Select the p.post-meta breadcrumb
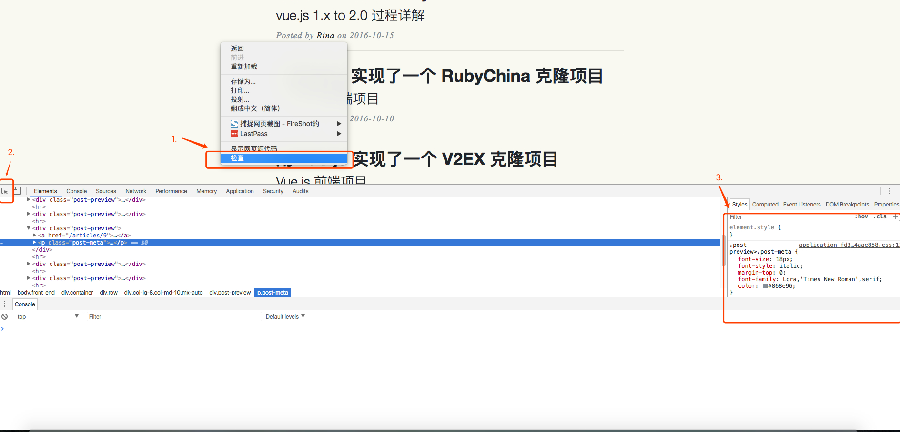900x432 pixels. (x=273, y=293)
